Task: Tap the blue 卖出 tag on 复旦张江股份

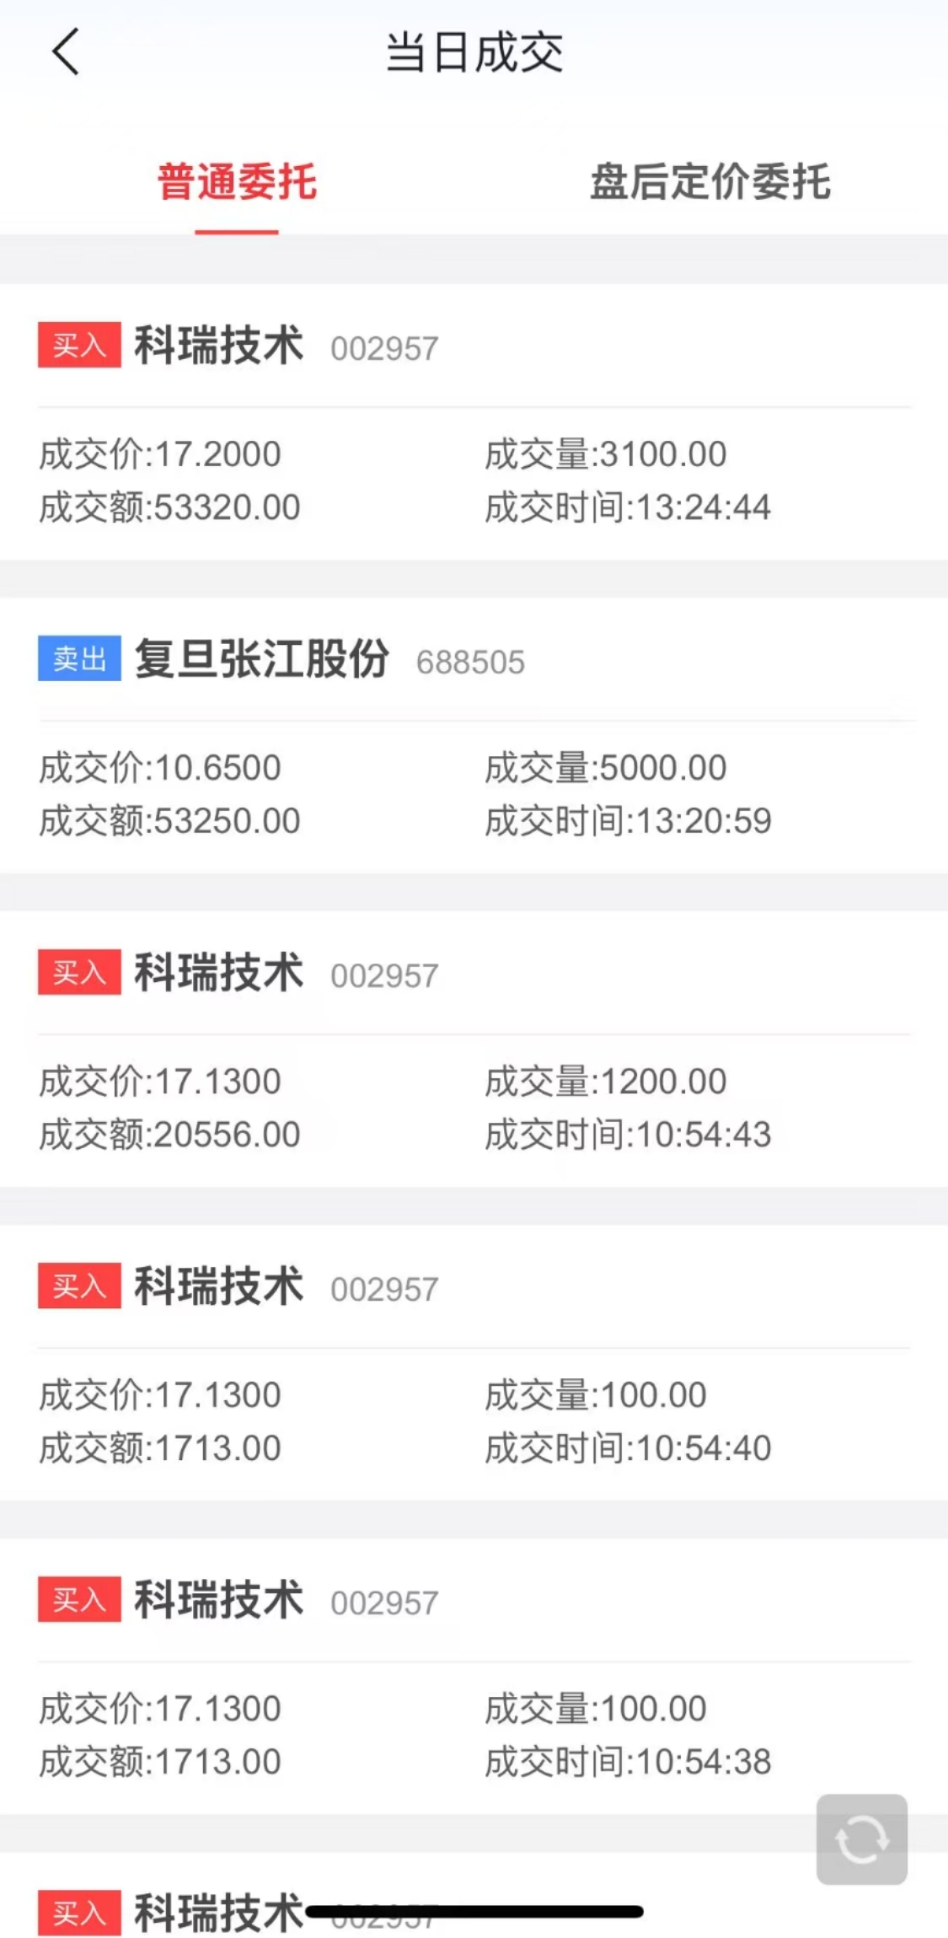Action: pos(79,658)
